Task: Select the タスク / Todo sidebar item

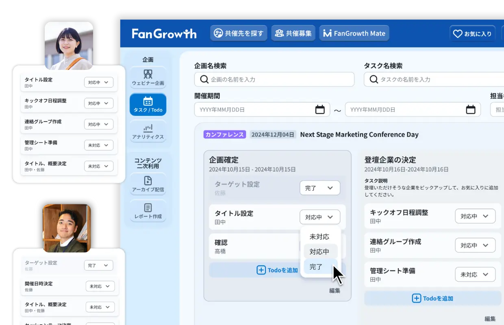Action: click(148, 105)
